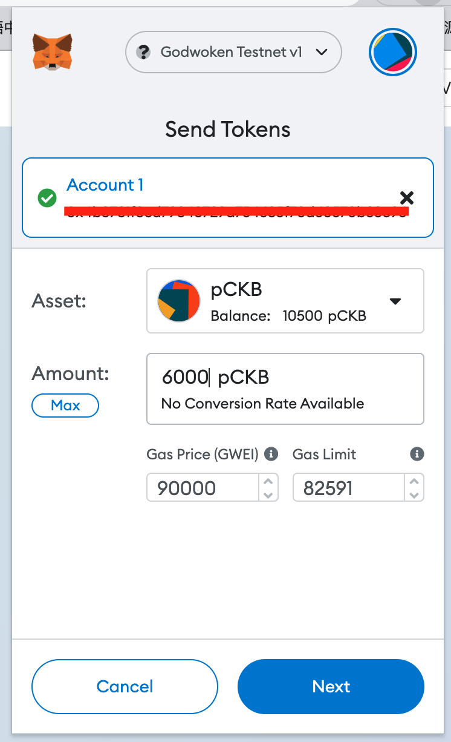
Task: Expand the pCKB asset dropdown arrow
Action: coord(395,301)
